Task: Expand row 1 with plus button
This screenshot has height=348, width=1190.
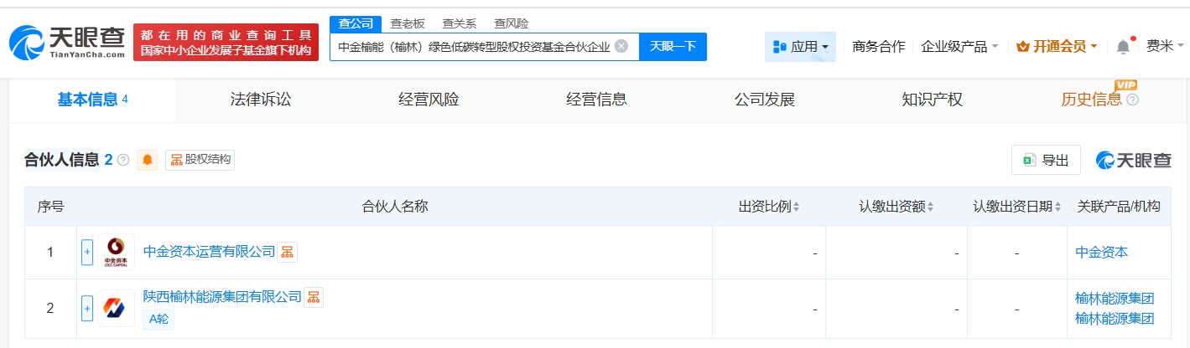Action: 86,252
